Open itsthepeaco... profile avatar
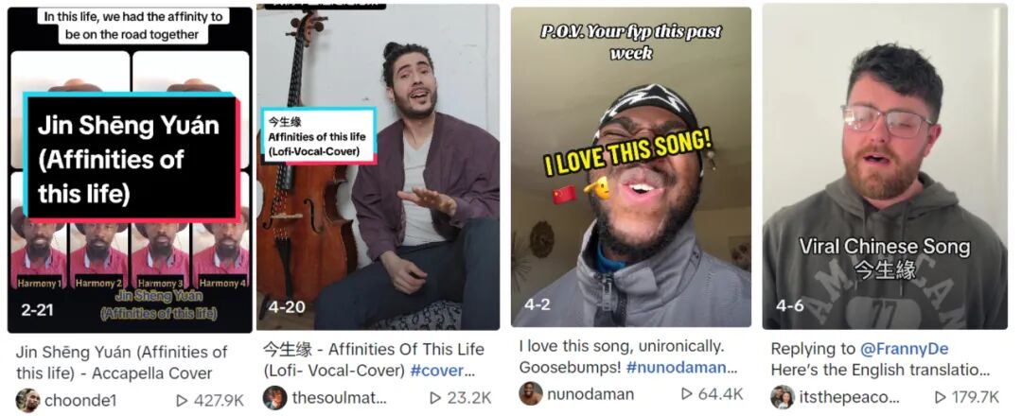Viewport: 1022px width, 416px height. [783, 397]
